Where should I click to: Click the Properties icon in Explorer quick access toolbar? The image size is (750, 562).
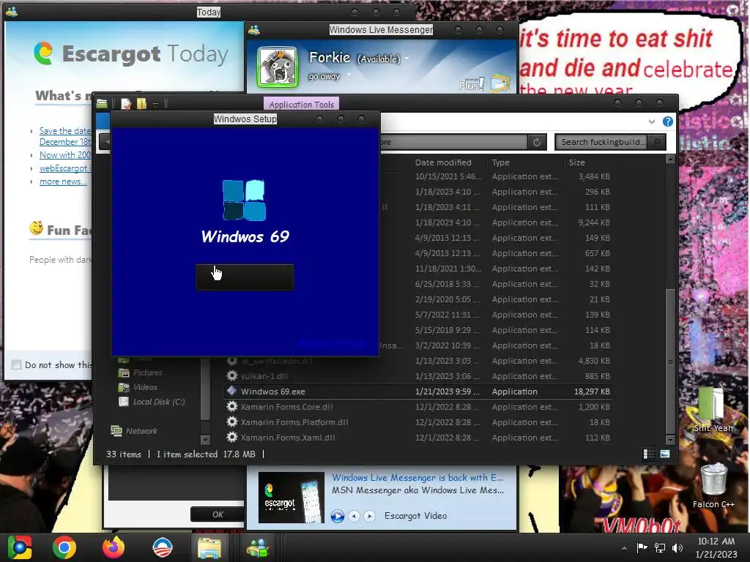(126, 104)
